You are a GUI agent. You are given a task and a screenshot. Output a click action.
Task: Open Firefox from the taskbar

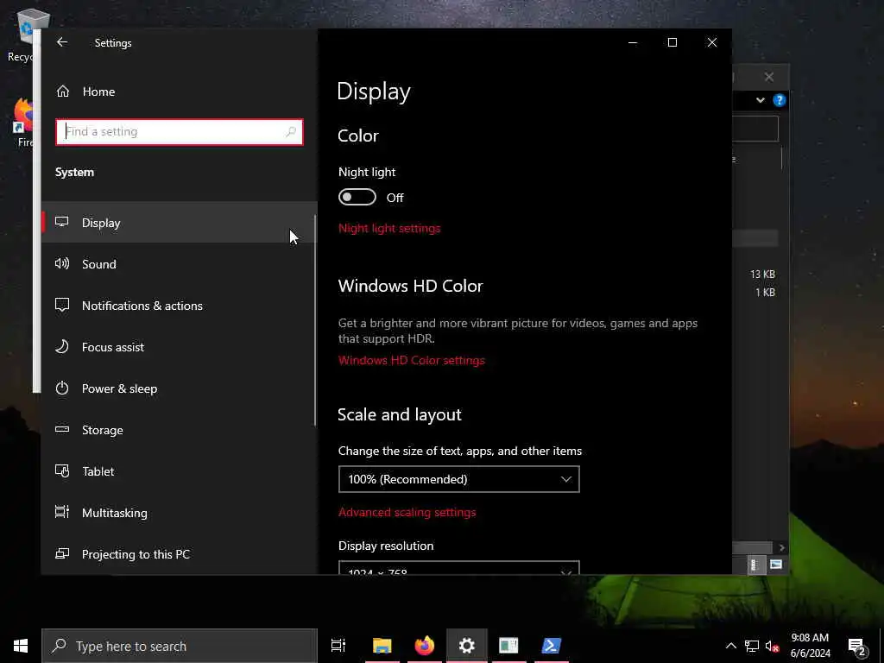point(425,646)
